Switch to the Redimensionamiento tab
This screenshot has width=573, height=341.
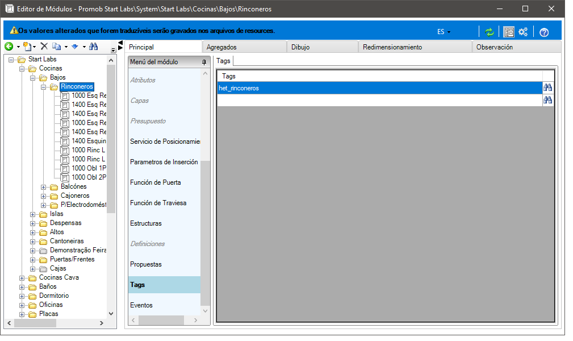[415, 47]
